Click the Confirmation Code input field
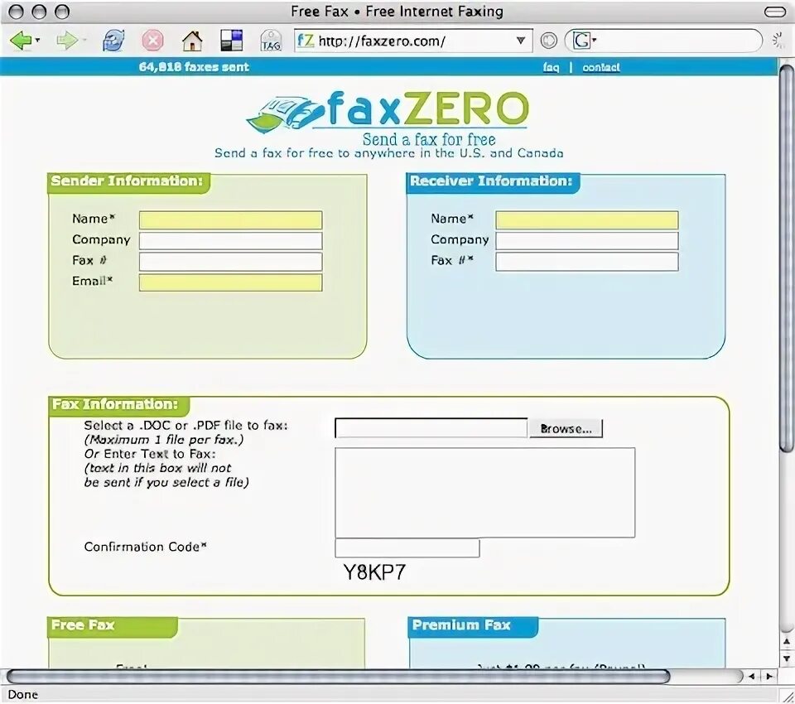Image resolution: width=795 pixels, height=704 pixels. [x=407, y=548]
